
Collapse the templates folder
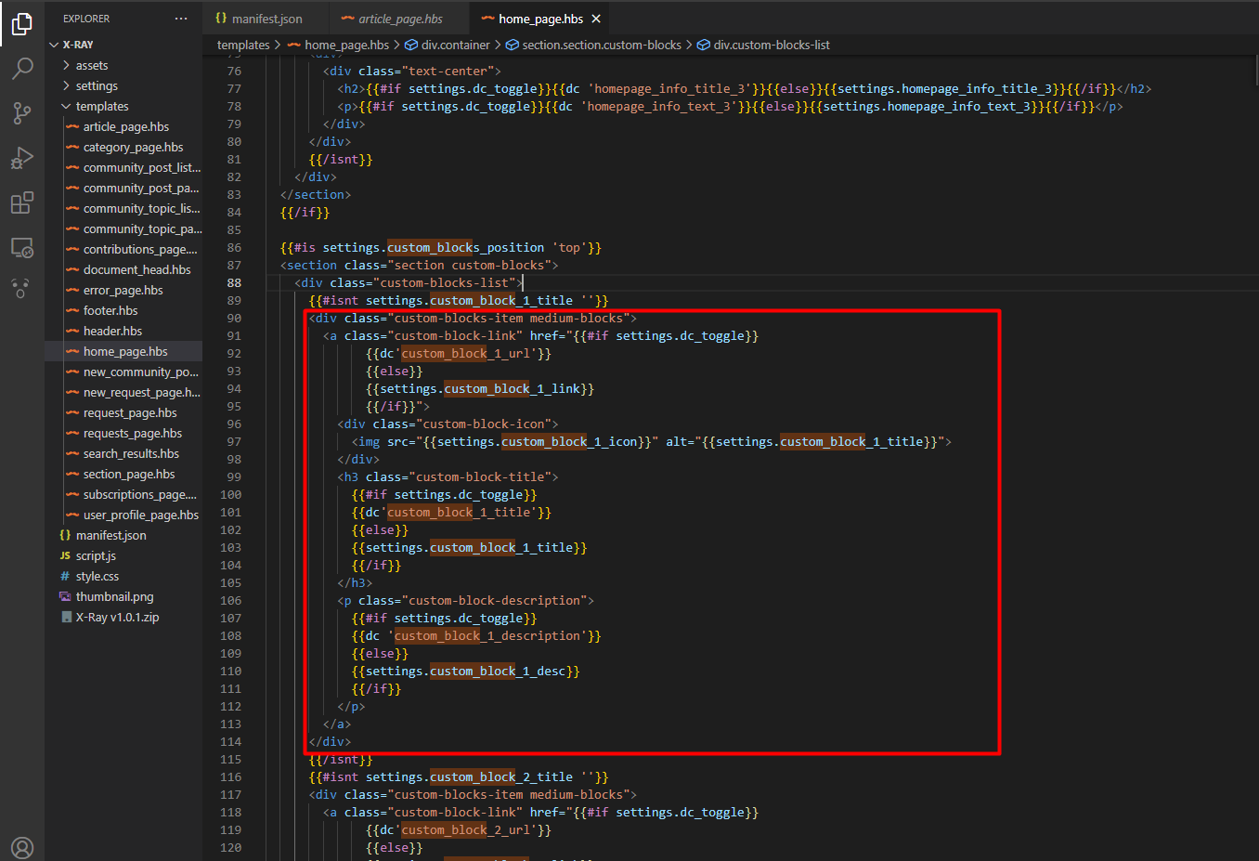[101, 106]
